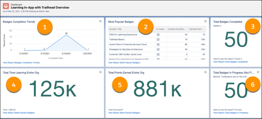Toggle Is Completed checkbox for CRM for Lightning Experience

(x=158, y=35)
